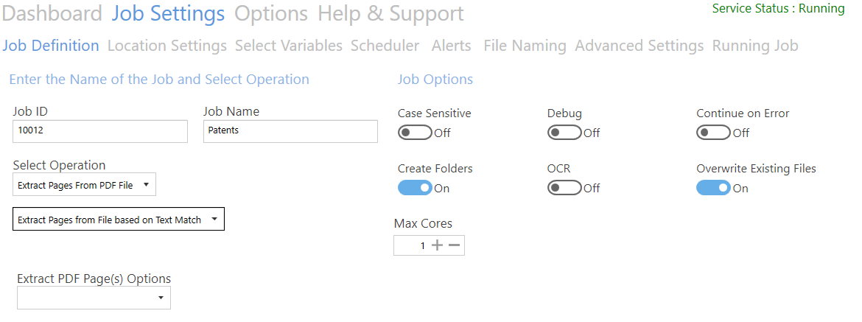Disable the Create Folders toggle

tap(415, 188)
